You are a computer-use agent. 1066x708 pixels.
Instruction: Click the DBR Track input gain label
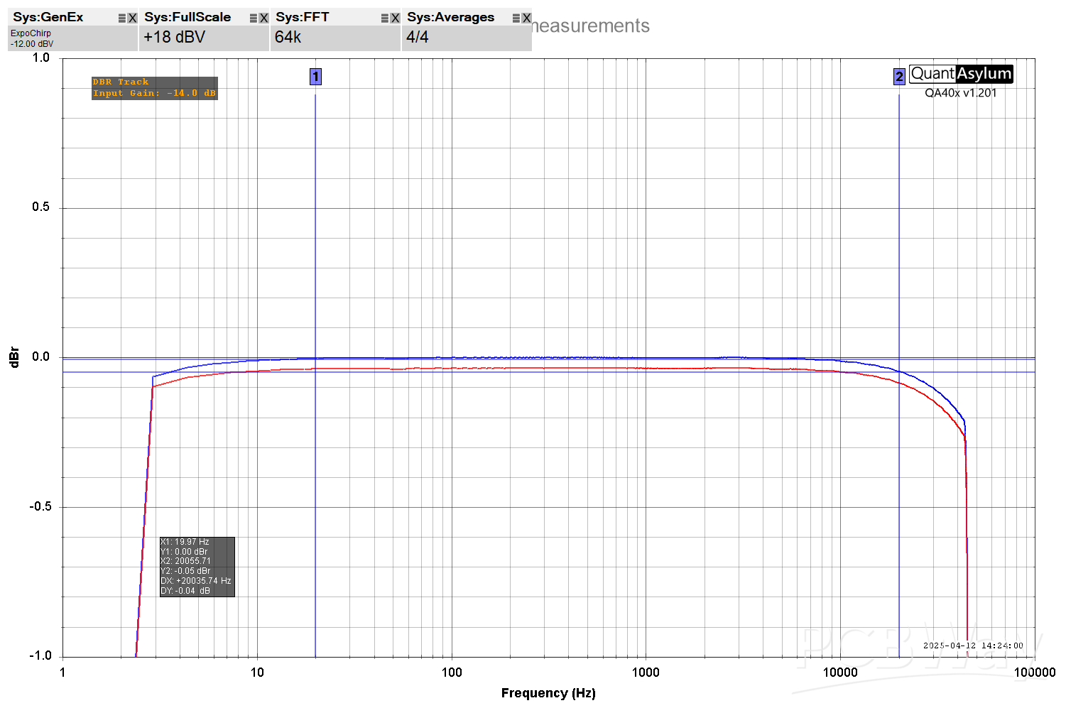pyautogui.click(x=154, y=88)
